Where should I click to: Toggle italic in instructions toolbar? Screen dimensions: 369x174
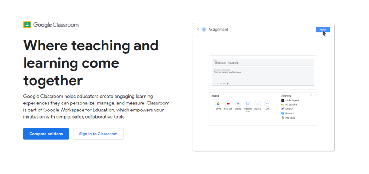click(217, 84)
